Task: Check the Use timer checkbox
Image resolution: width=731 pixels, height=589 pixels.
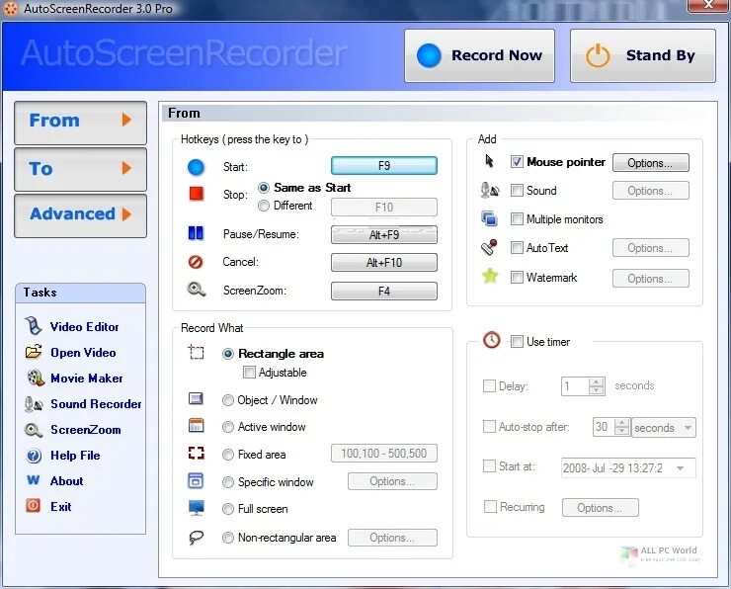Action: tap(517, 341)
